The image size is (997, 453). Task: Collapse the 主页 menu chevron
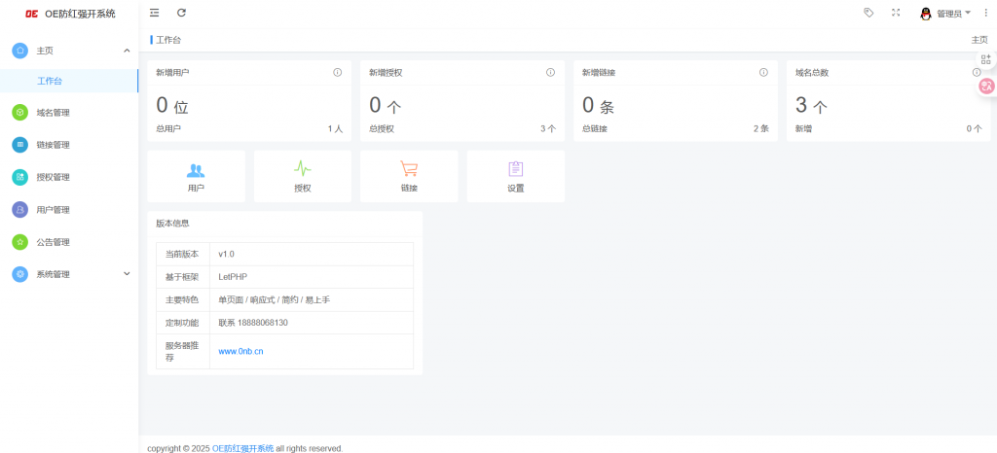pyautogui.click(x=127, y=51)
